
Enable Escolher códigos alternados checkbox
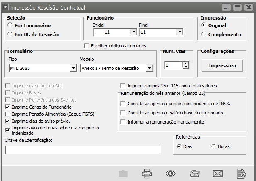point(87,46)
